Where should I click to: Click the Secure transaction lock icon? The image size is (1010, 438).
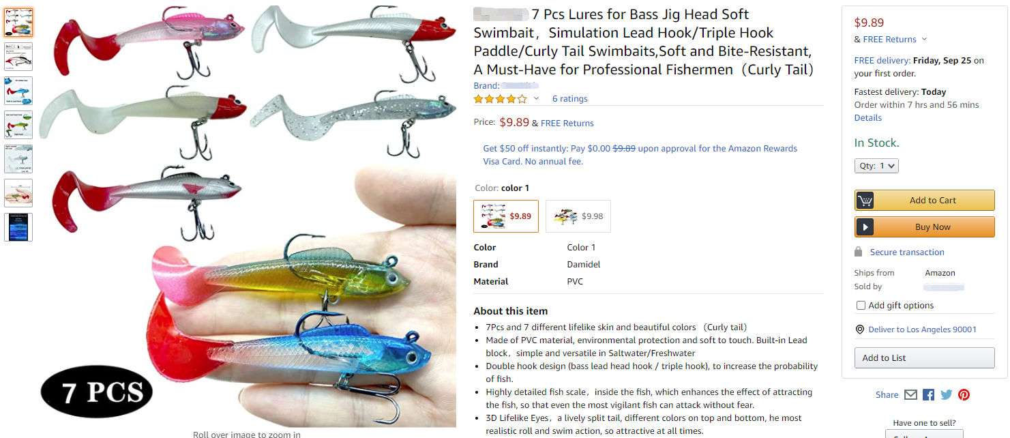click(x=859, y=252)
